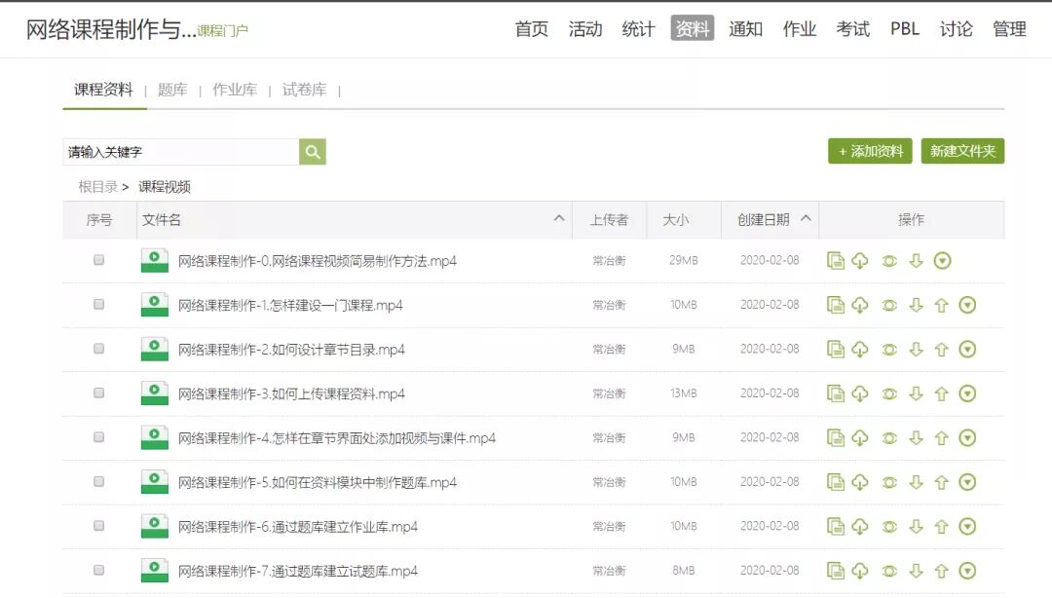1052x598 pixels.
Task: Open the 作业 top navigation item
Action: (799, 29)
